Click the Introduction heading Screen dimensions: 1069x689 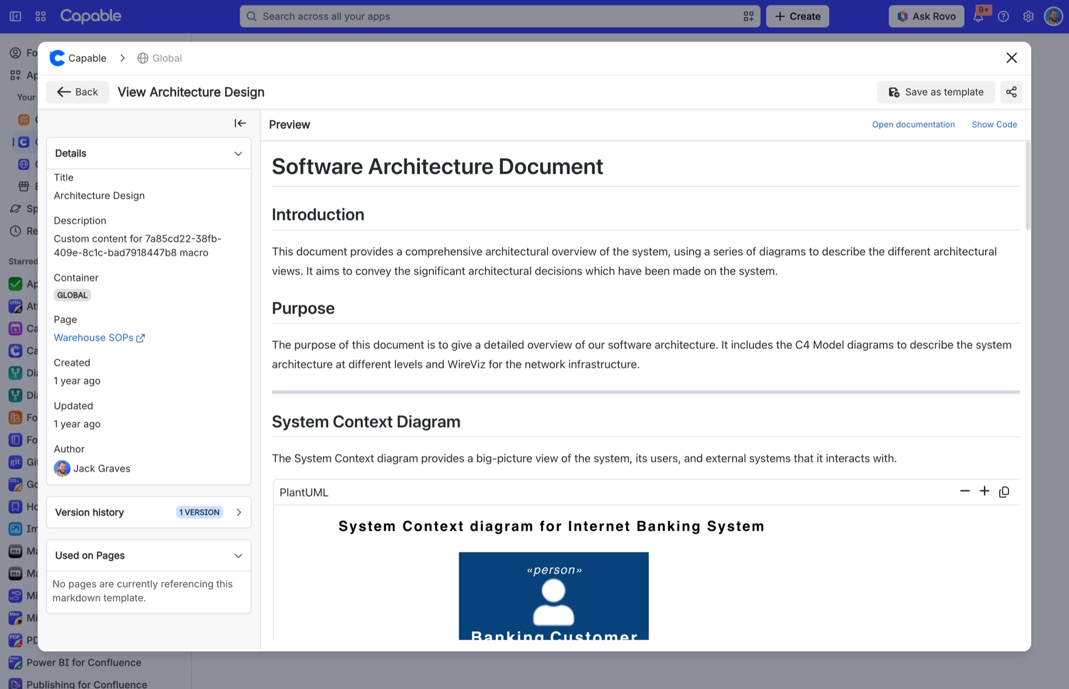318,215
